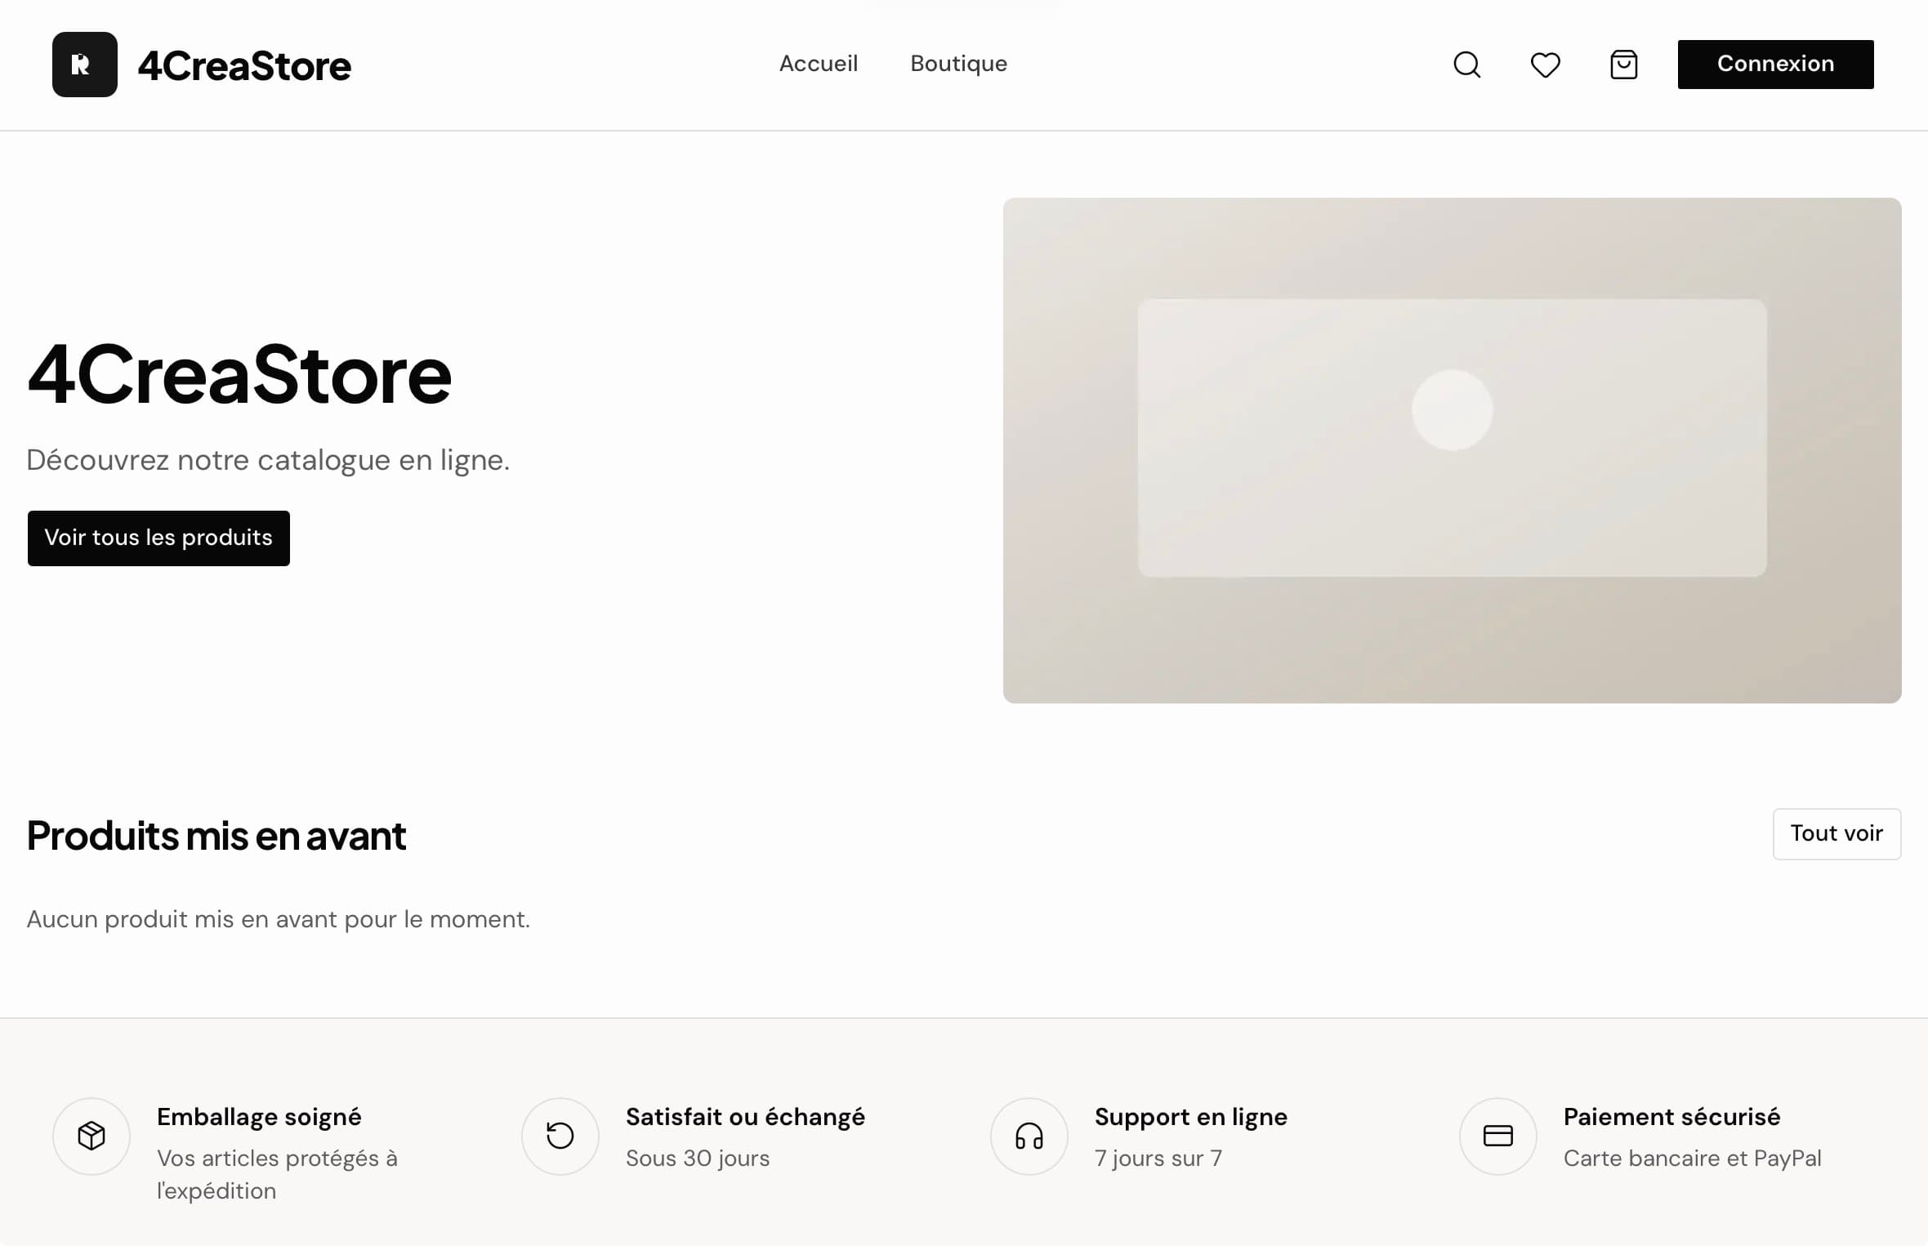This screenshot has width=1928, height=1246.
Task: Click the return arrow icon beside Satisfait ou échangé
Action: (x=560, y=1136)
